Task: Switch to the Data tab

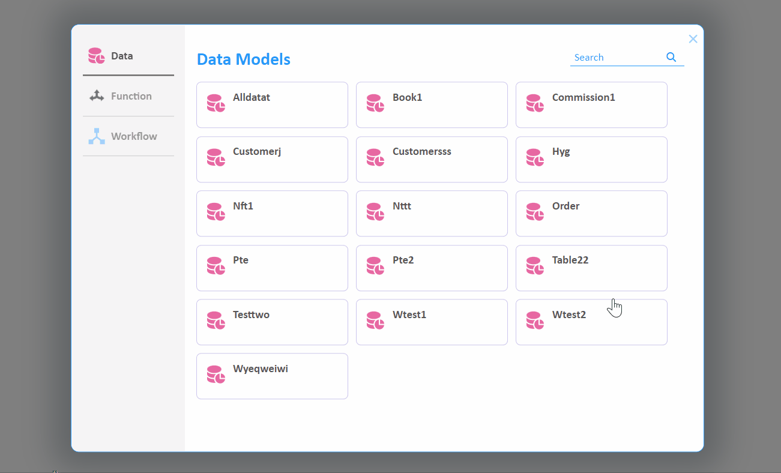Action: point(128,56)
